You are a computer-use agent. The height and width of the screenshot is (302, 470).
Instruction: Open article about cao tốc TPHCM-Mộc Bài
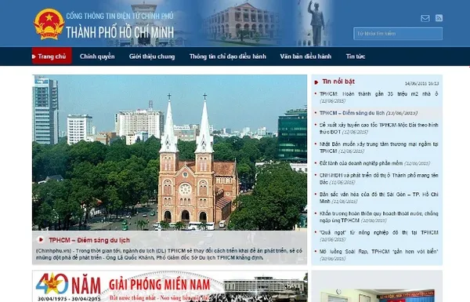click(378, 128)
